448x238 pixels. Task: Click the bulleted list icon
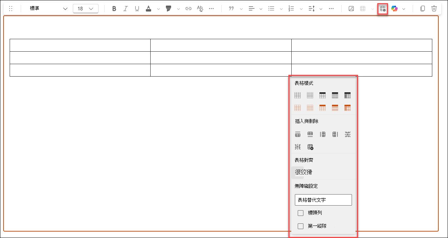[x=271, y=9]
